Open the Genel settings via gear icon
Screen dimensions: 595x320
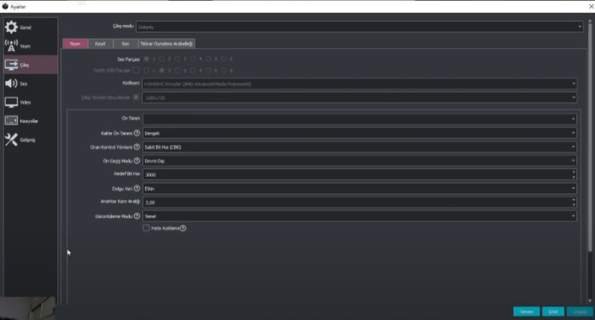tap(11, 27)
